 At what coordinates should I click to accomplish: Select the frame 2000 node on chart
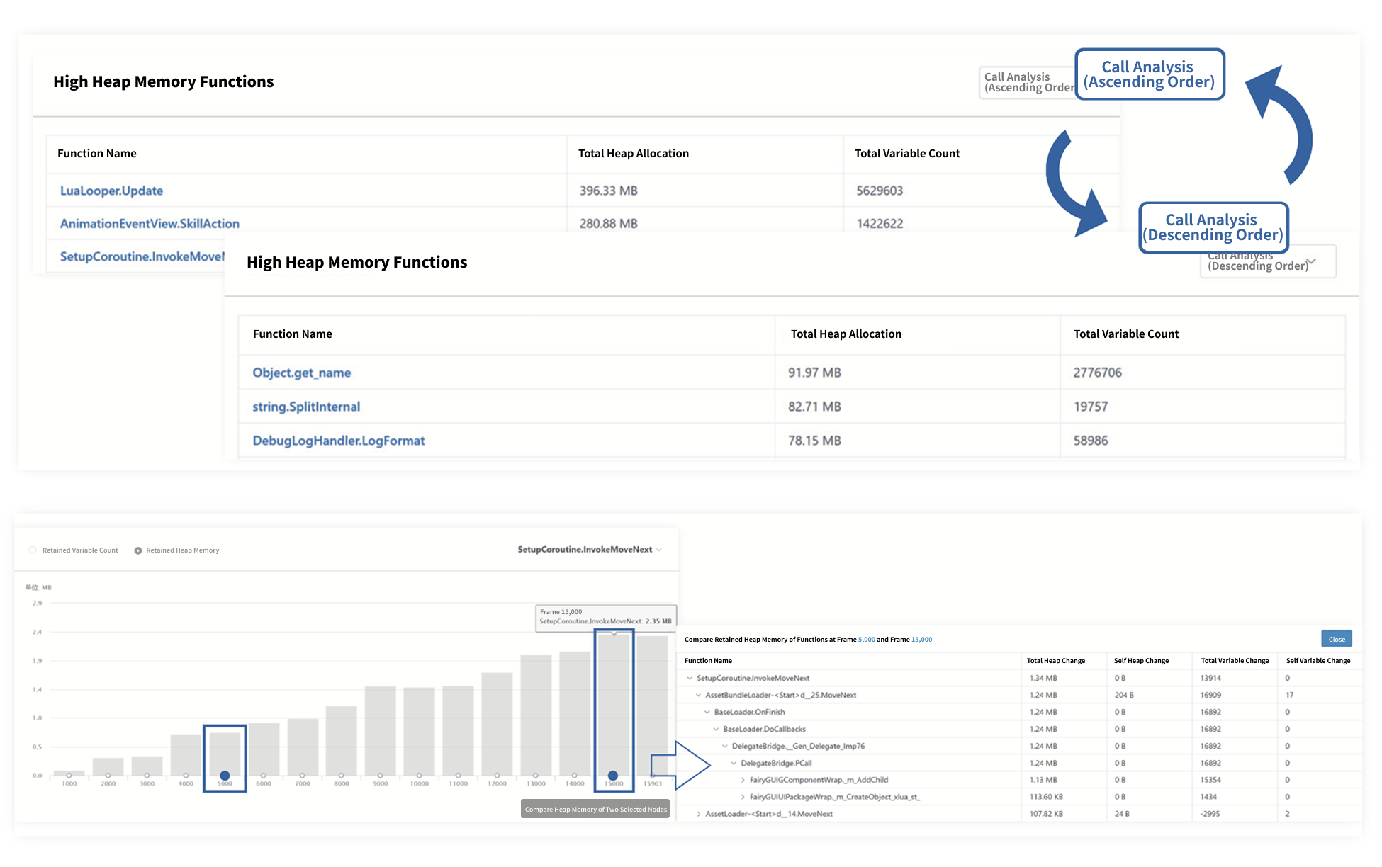[108, 776]
